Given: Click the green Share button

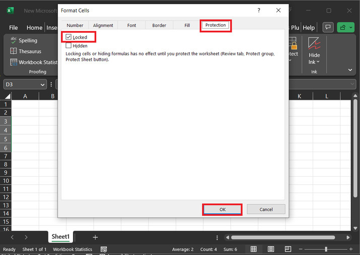Looking at the screenshot, I should click(343, 28).
